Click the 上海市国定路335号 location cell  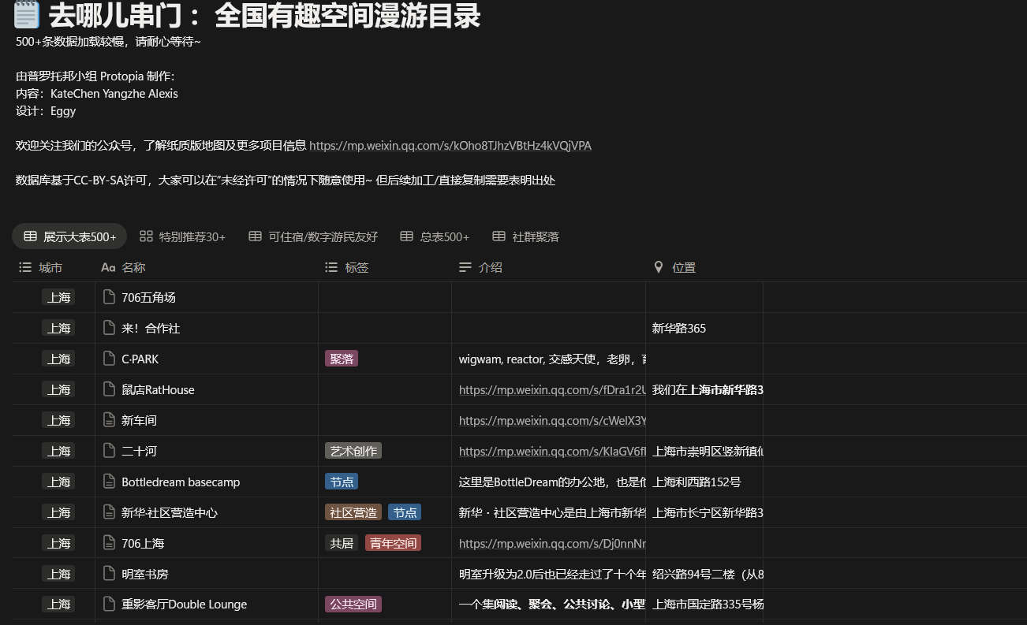pyautogui.click(x=704, y=605)
